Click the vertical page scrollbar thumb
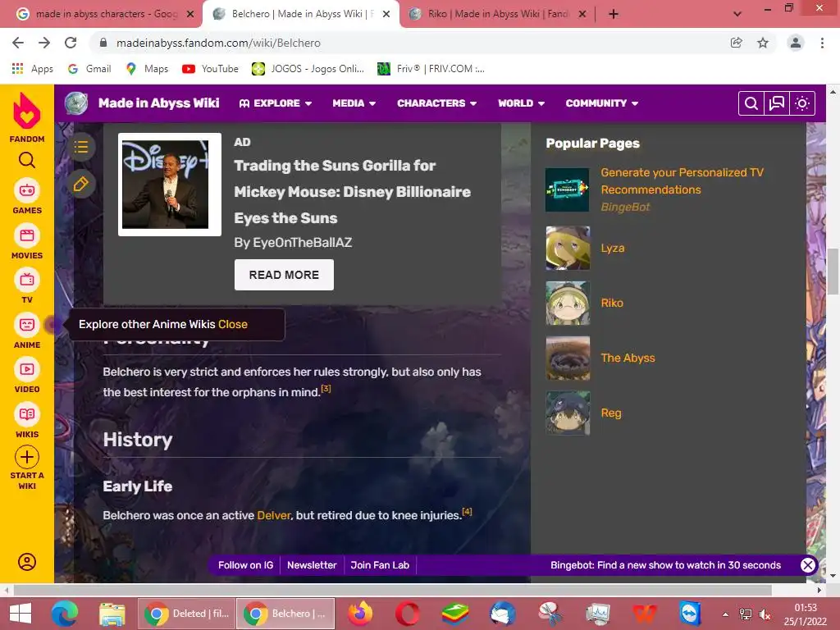 [x=833, y=272]
